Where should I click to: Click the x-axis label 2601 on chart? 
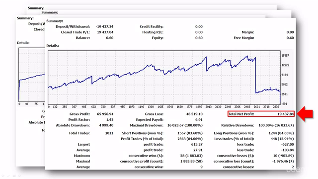pos(256,107)
